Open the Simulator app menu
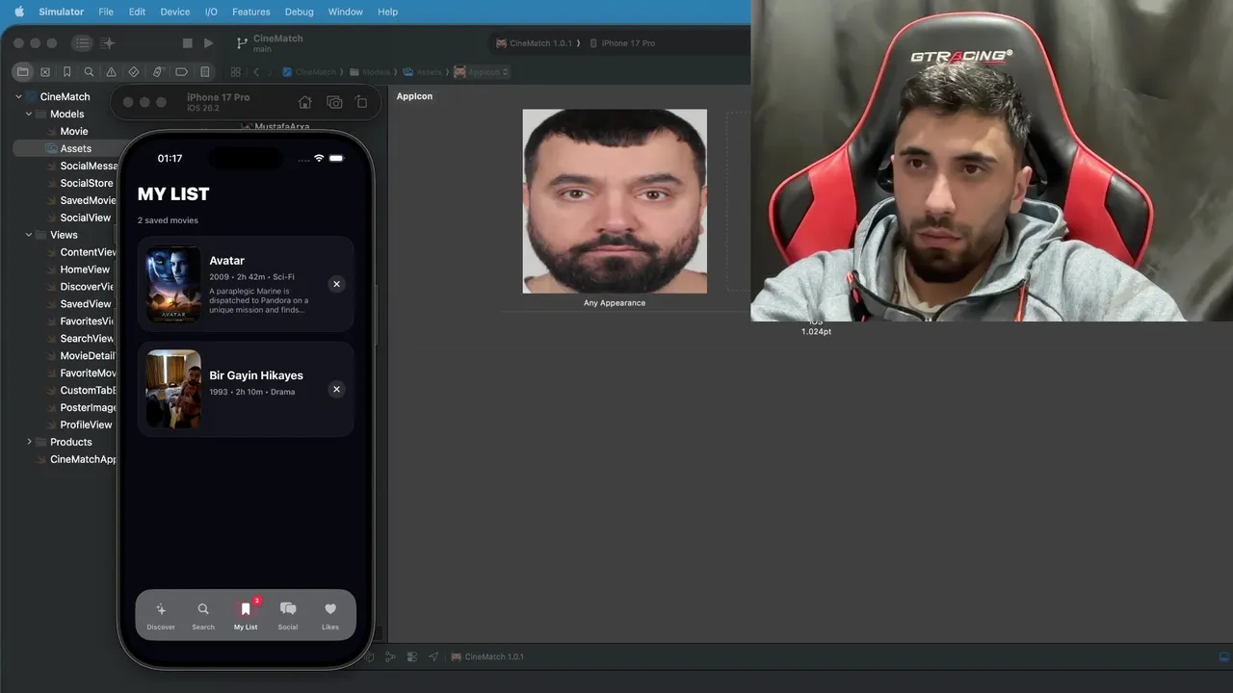The height and width of the screenshot is (693, 1233). click(61, 12)
